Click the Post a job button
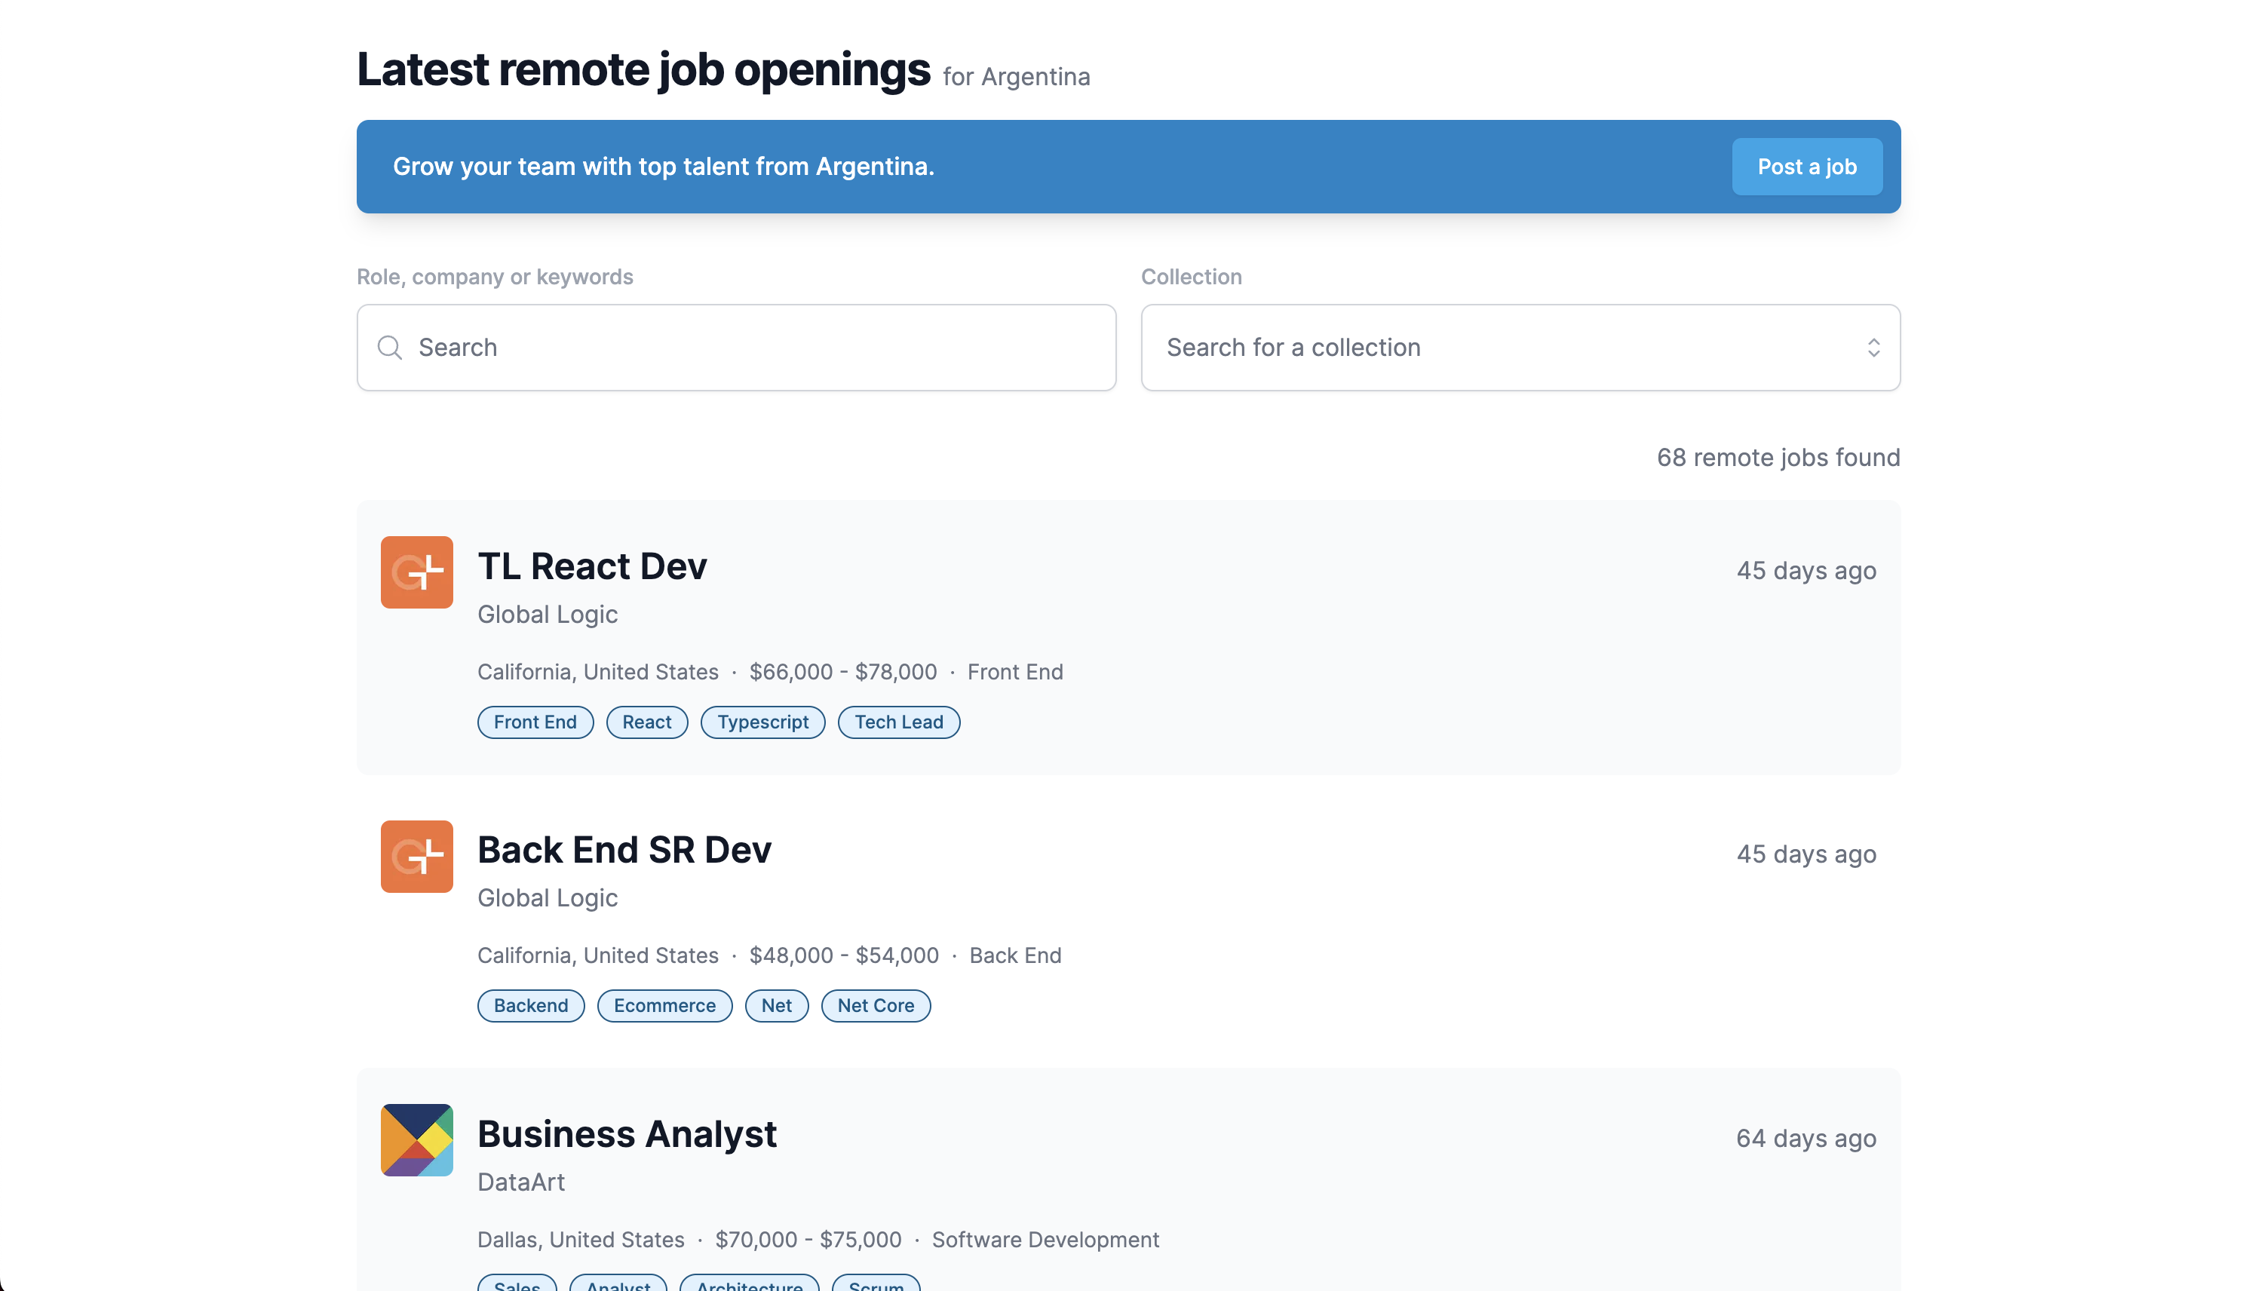Viewport: 2258px width, 1291px height. click(1807, 167)
